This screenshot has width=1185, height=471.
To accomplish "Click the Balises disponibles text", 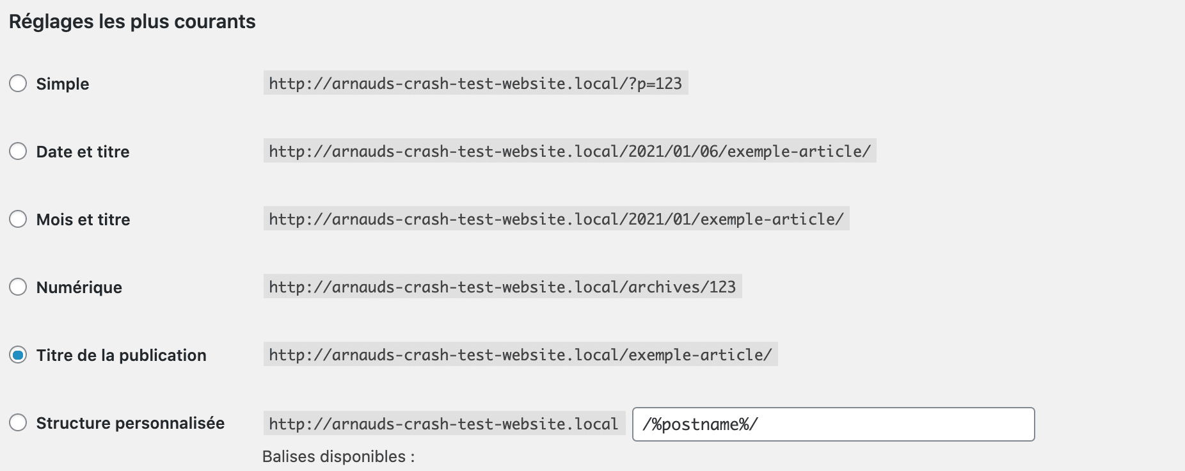I will point(338,457).
